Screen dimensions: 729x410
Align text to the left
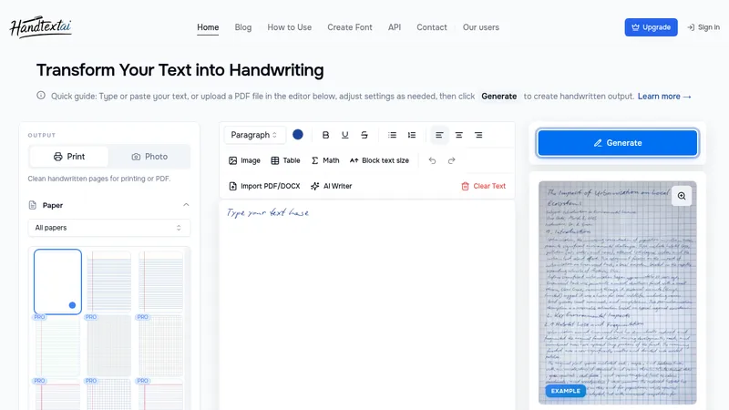point(439,135)
